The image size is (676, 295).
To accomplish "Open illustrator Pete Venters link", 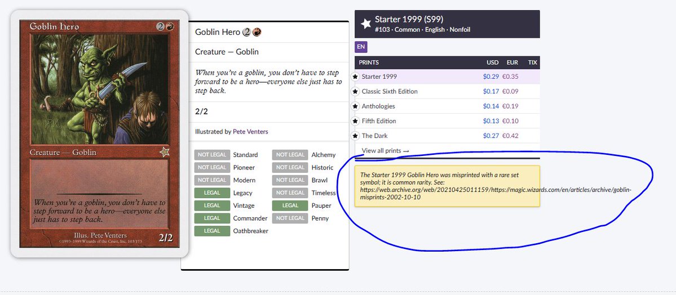I will (250, 131).
